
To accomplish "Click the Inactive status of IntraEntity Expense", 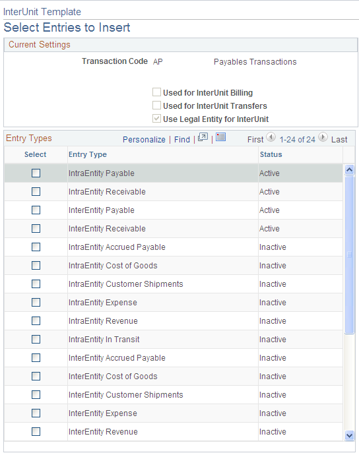I will coord(273,303).
